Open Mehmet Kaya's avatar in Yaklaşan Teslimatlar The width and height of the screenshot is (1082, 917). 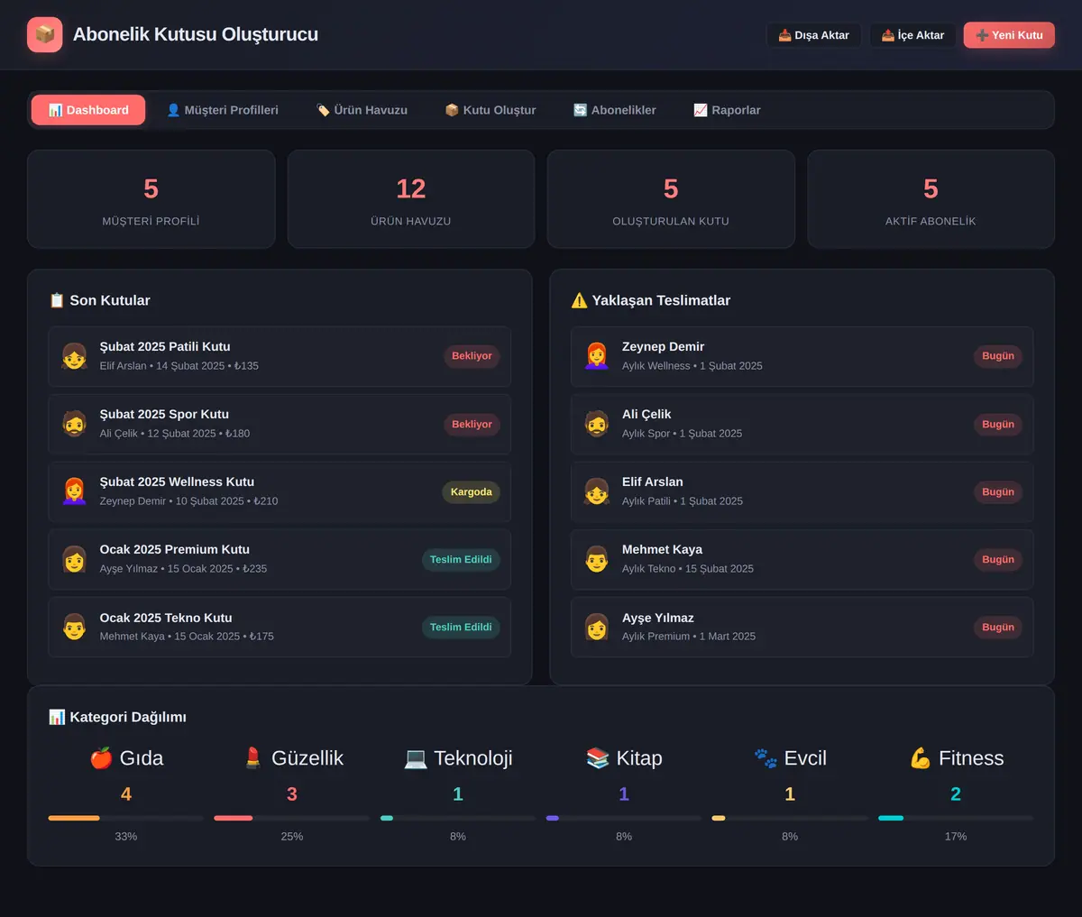[x=597, y=559]
